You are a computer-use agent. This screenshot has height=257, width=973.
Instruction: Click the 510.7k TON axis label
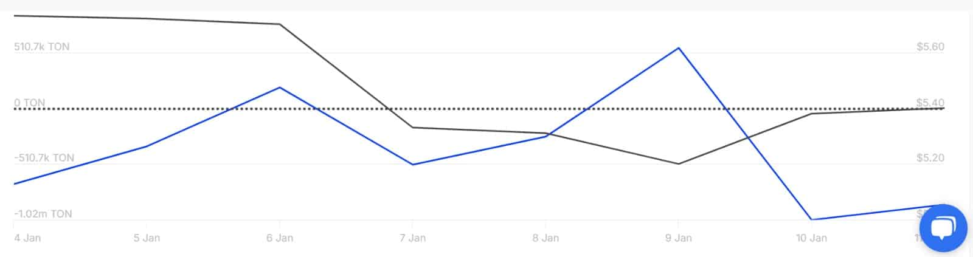point(42,47)
